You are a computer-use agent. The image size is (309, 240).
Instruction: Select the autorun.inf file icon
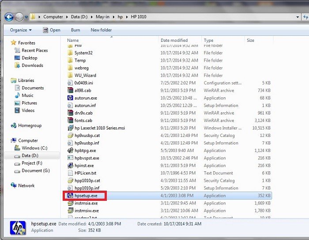tap(70, 105)
